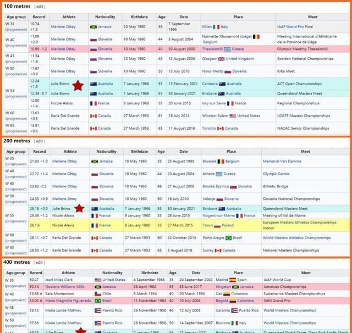Open the Milan place link

coord(207,26)
